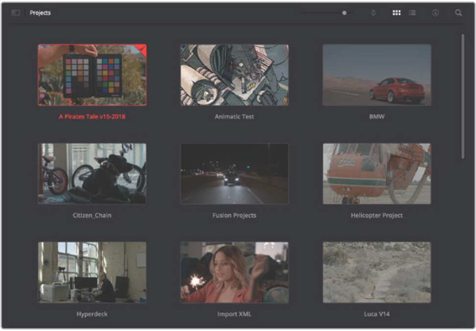
Task: Select A Pirates Tale v15-2018 thumbnail
Action: pos(92,75)
